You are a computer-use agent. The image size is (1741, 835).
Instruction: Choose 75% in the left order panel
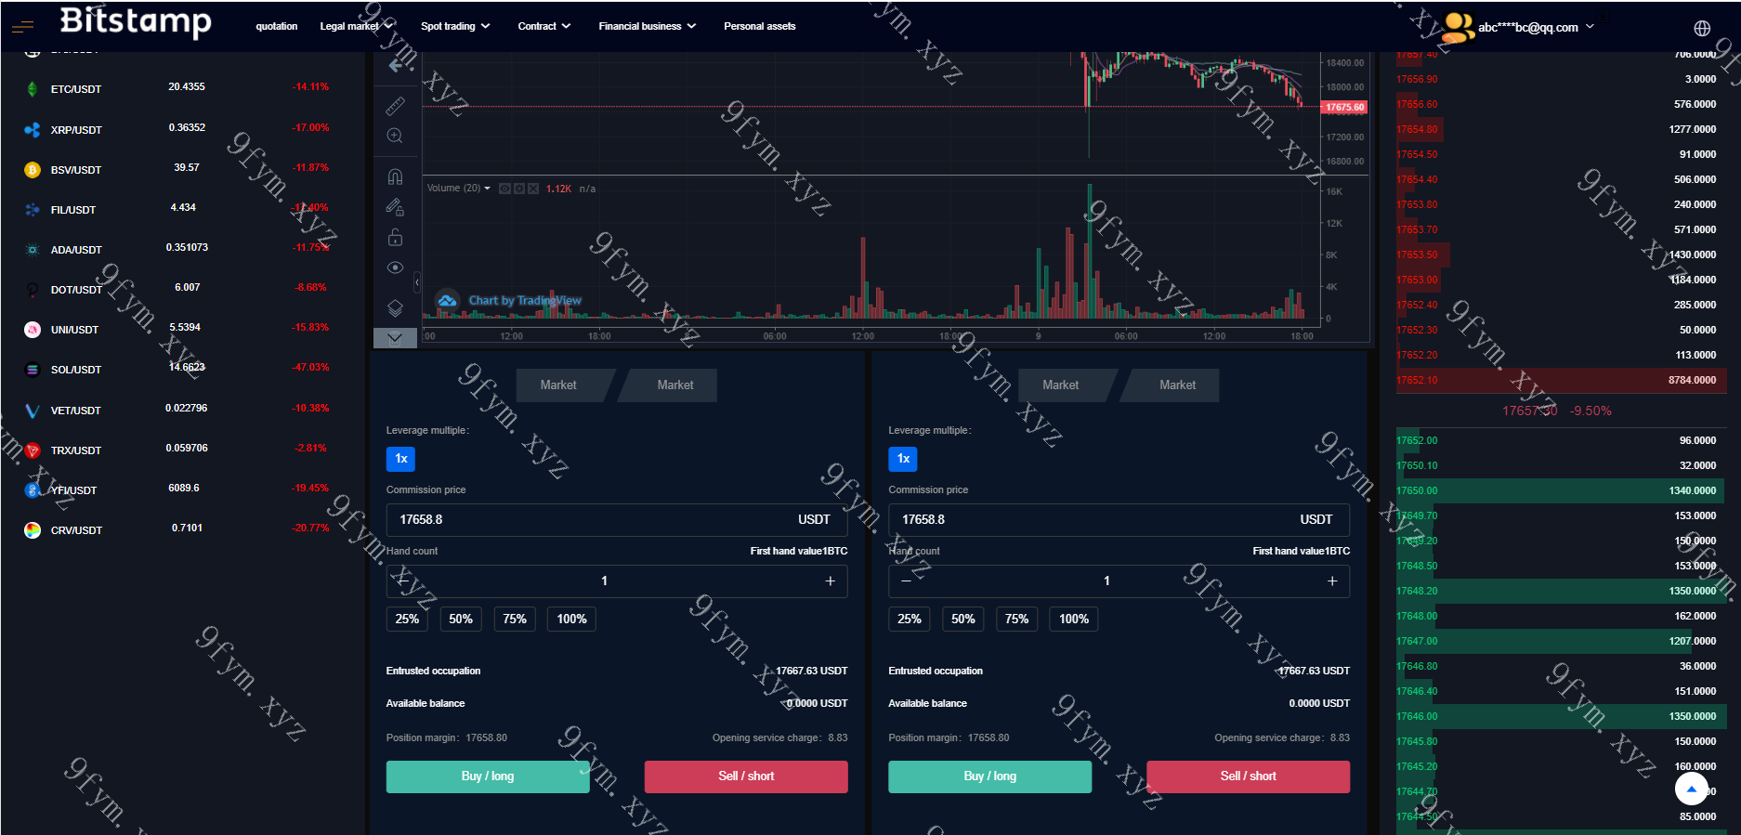(x=515, y=619)
